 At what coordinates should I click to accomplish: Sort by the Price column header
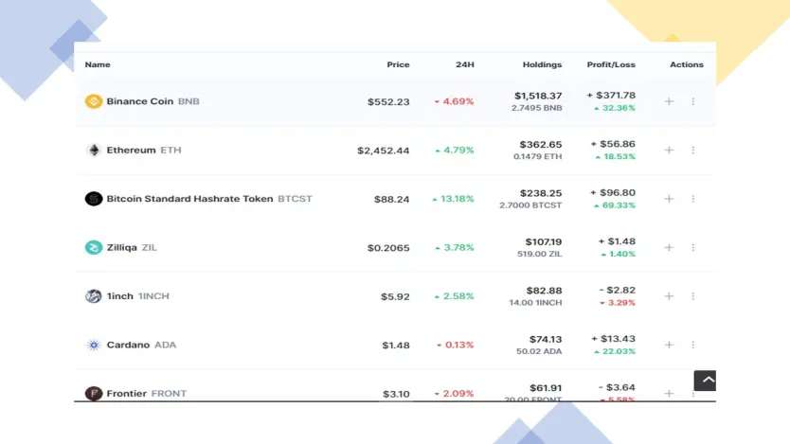click(398, 64)
